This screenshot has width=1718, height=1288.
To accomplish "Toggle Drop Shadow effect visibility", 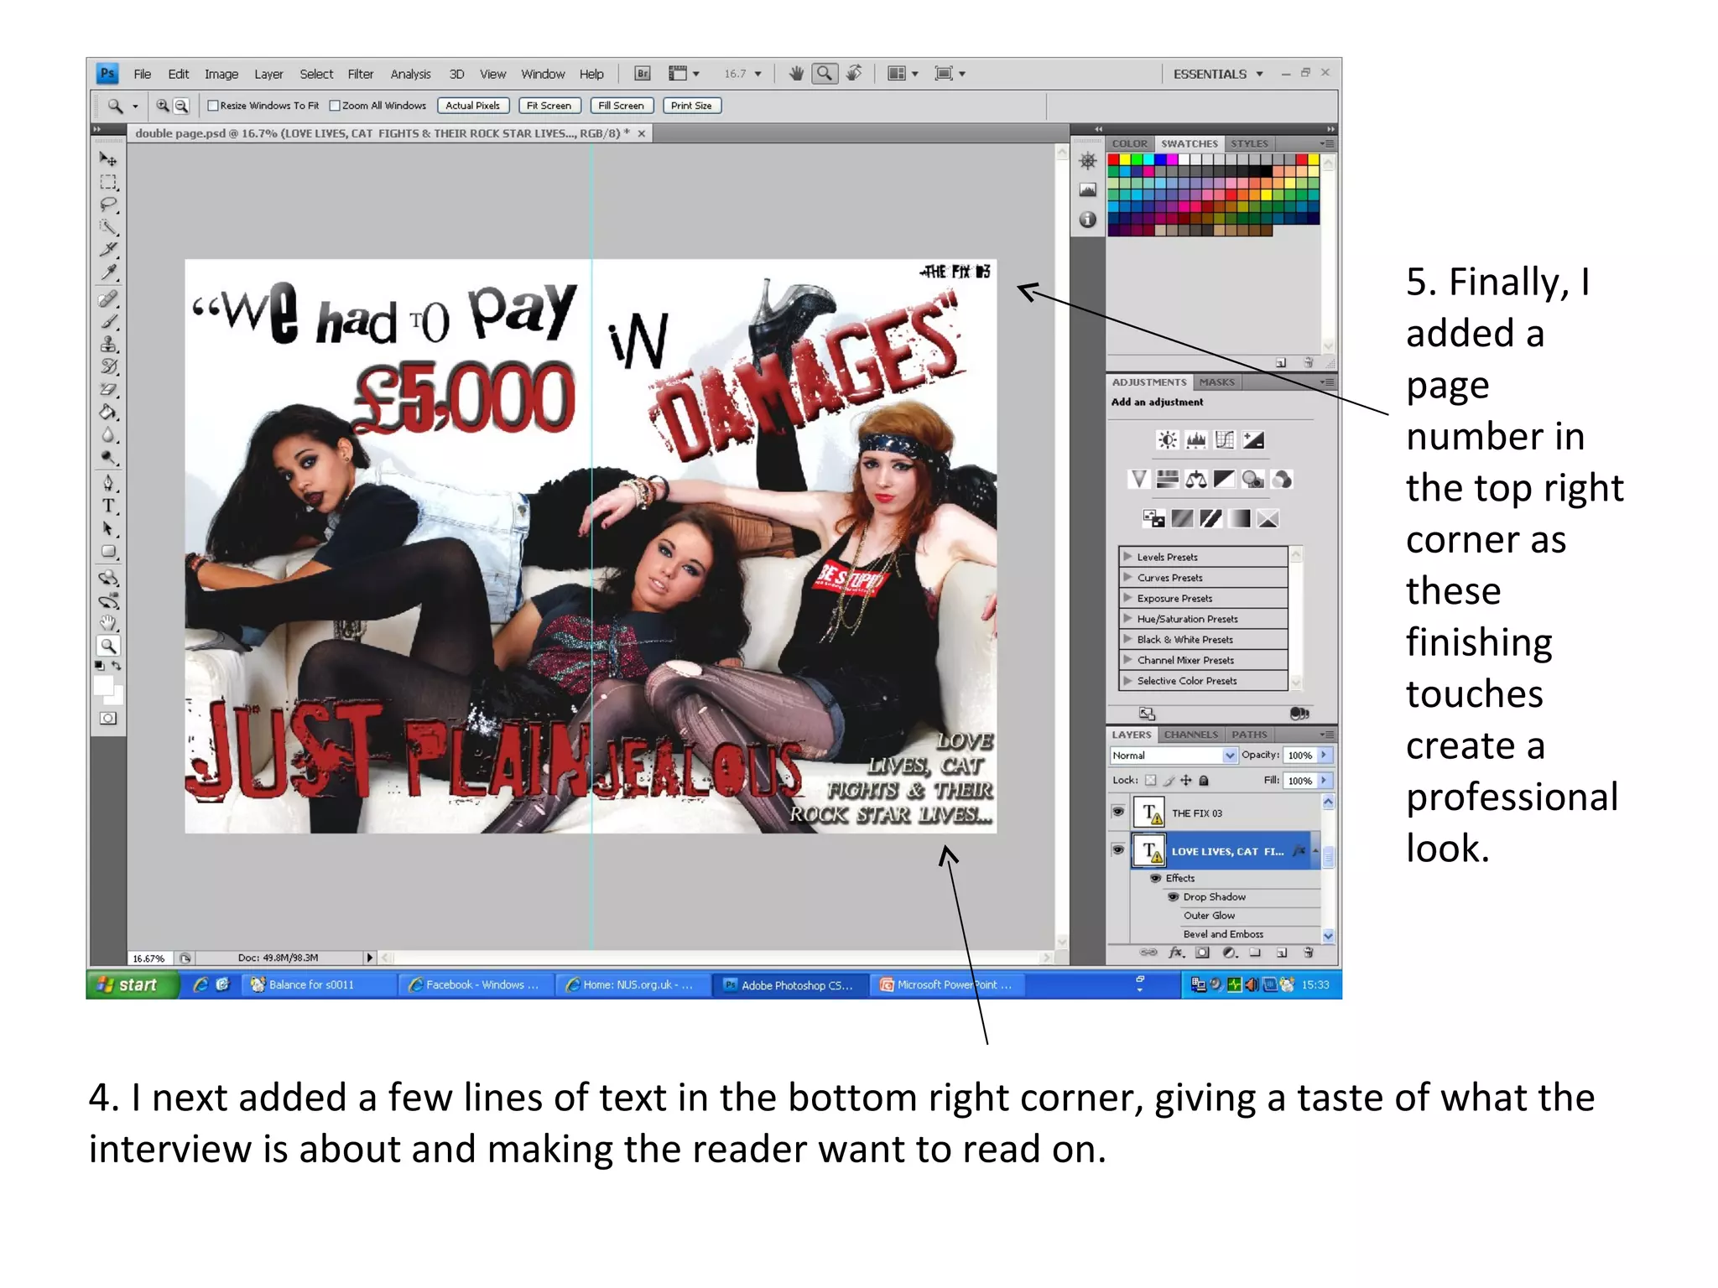I will (x=1174, y=896).
